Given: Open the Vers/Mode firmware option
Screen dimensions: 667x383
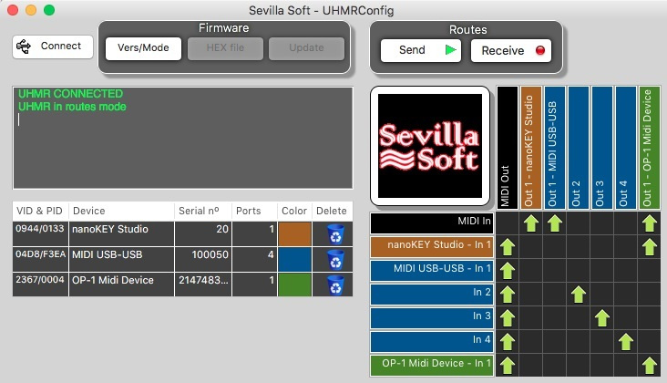Looking at the screenshot, I should [x=143, y=48].
